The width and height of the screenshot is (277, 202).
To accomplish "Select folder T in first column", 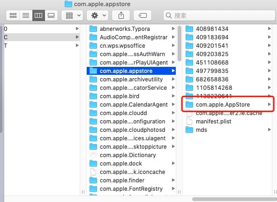I will click(42, 46).
